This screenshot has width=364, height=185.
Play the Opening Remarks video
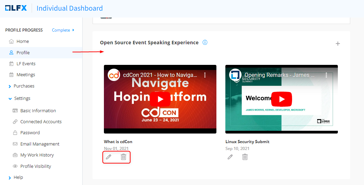coord(281,99)
